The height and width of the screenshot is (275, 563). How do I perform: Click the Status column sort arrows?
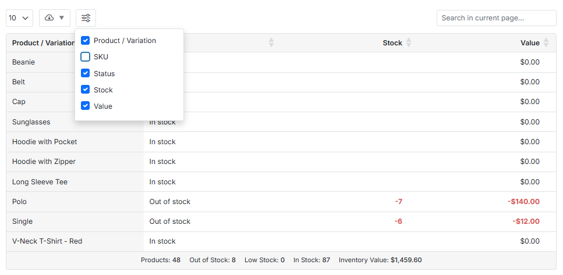(x=271, y=43)
